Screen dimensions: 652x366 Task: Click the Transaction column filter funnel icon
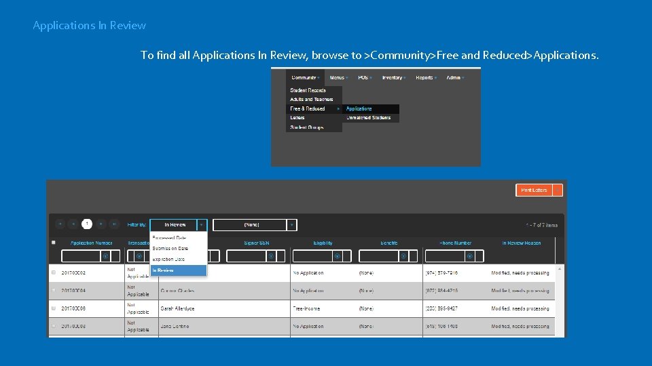[139, 256]
